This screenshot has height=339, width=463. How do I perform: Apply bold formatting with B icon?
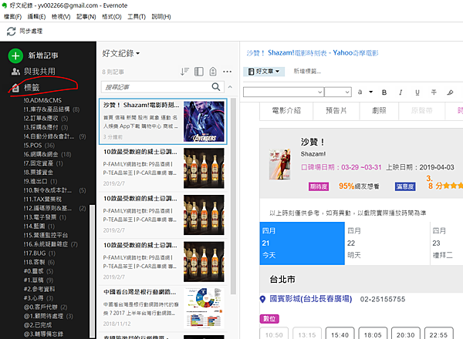384,92
